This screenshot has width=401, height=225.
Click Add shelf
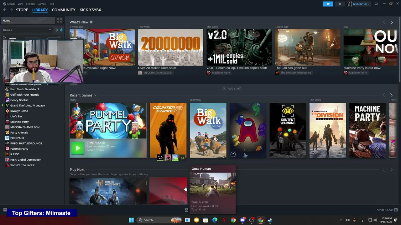pyautogui.click(x=232, y=88)
